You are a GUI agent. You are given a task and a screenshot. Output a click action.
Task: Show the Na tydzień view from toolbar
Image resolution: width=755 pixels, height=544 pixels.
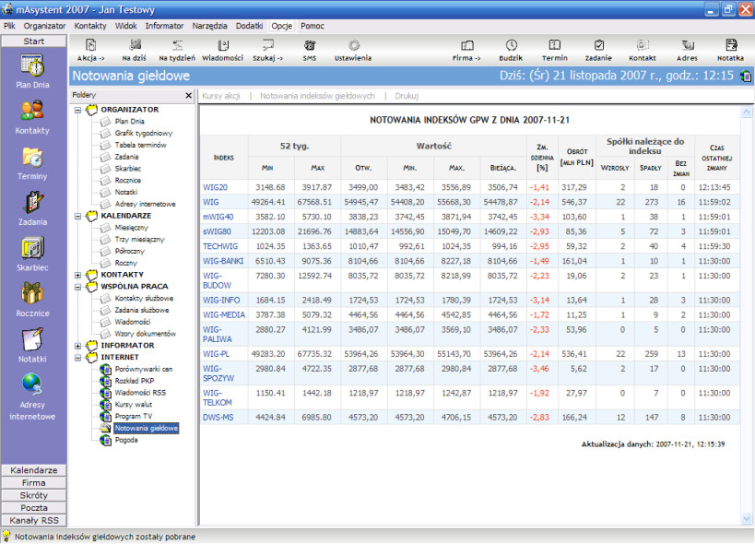point(177,50)
